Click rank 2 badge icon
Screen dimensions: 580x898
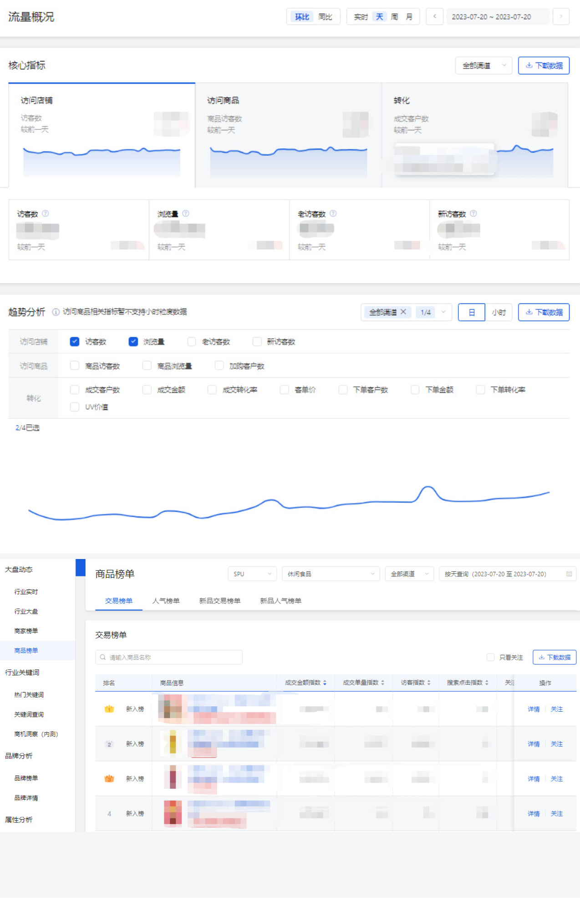click(x=109, y=744)
